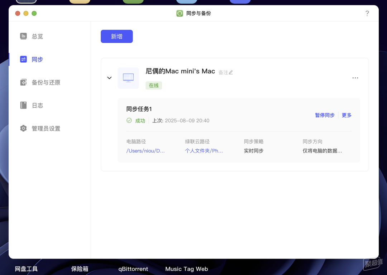Click the 实时同步 strategy value
Screen dimensions: 387x275
point(254,151)
